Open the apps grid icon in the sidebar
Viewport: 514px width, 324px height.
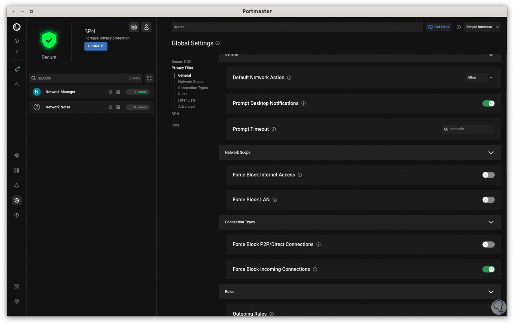click(x=17, y=170)
